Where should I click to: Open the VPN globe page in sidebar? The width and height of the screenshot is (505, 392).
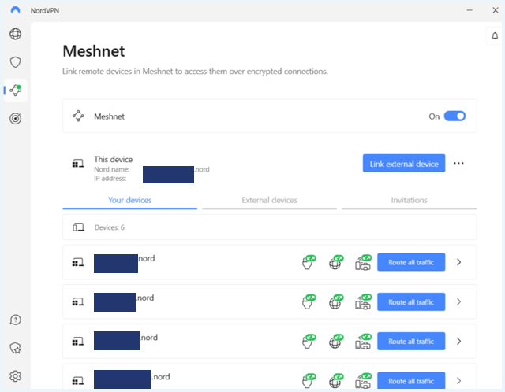coord(15,34)
